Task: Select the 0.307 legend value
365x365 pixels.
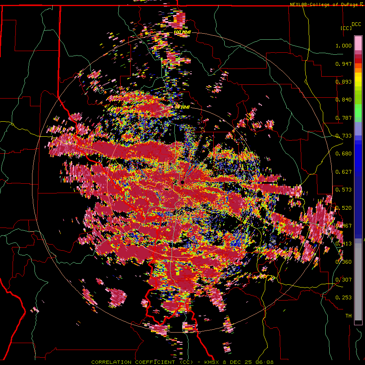Action: 344,280
